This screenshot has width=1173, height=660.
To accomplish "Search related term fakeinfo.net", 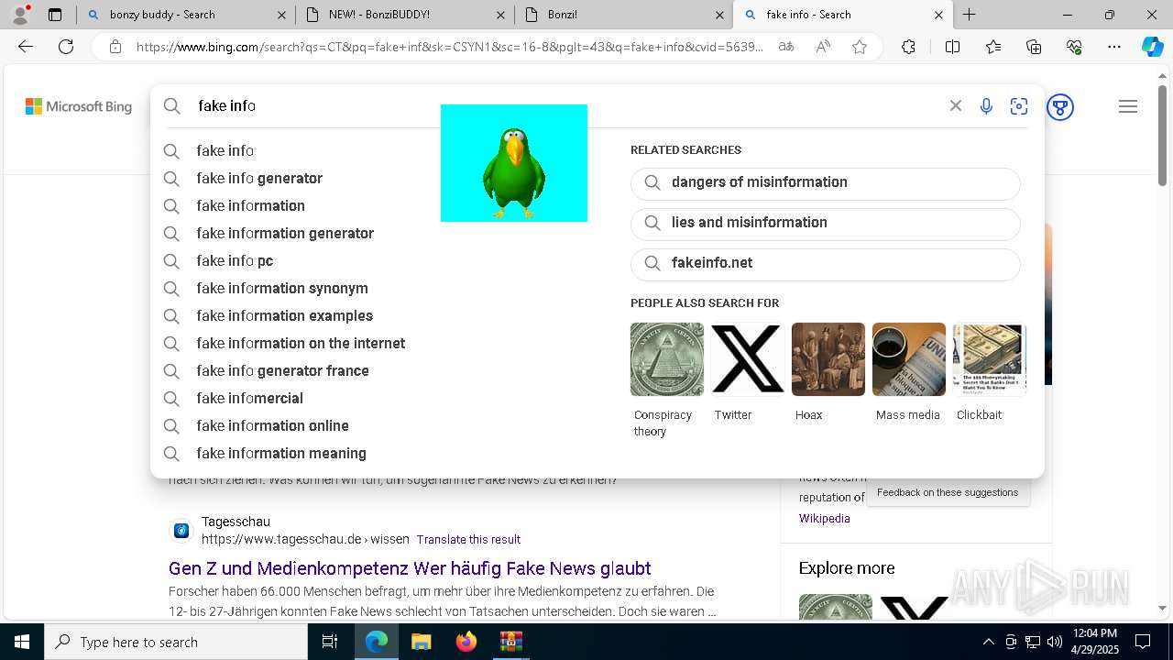I will 825,263.
